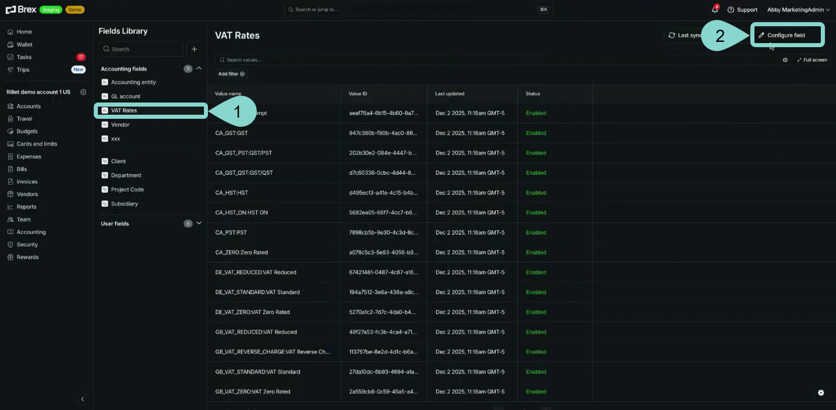Expand the User fields section
Image resolution: width=836 pixels, height=410 pixels.
tap(199, 223)
